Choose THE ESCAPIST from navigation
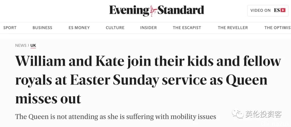Image resolution: width=291 pixels, height=127 pixels. pyautogui.click(x=187, y=28)
